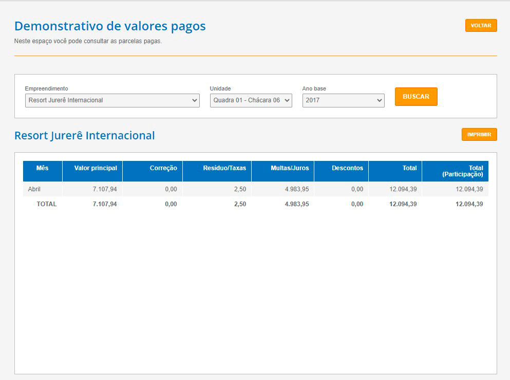The image size is (510, 380).
Task: Click the Demonstrativo de valores pagos title
Action: [110, 26]
